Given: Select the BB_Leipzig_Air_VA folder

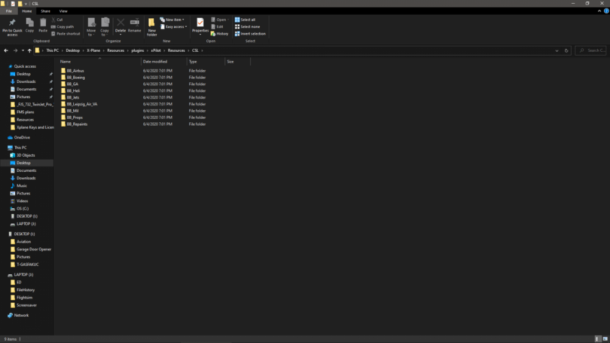Looking at the screenshot, I should pyautogui.click(x=82, y=104).
